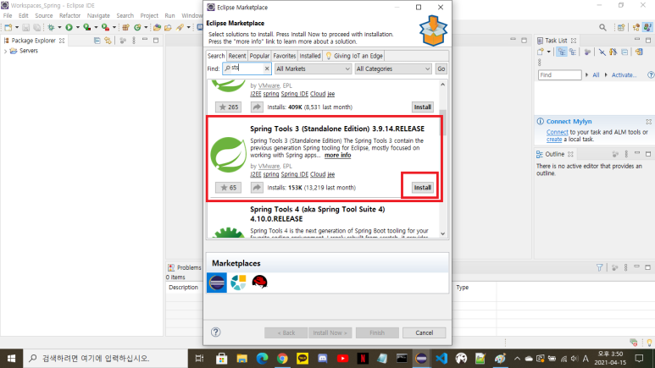Click Link with Editor in Package Explorer
Viewport: 655px width, 368px height.
click(x=108, y=41)
